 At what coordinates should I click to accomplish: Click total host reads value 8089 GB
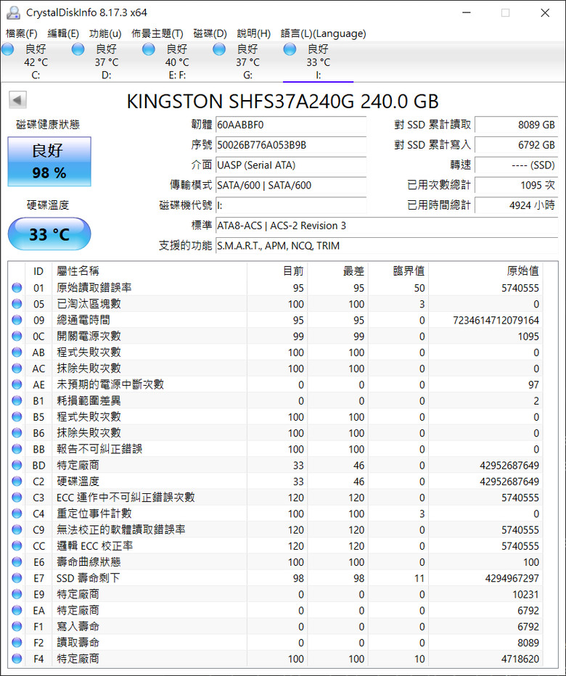(516, 125)
